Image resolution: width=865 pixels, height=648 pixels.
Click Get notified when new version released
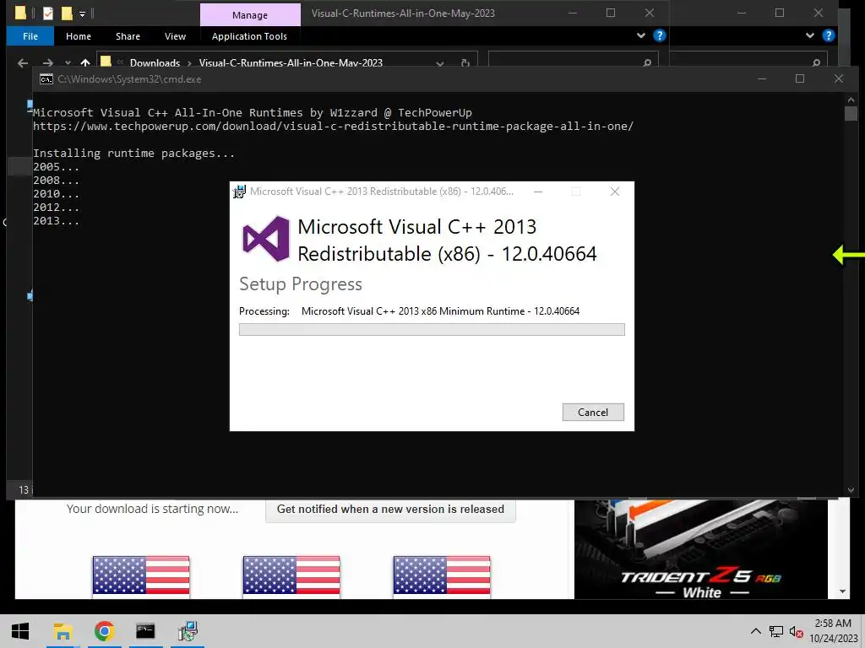click(x=390, y=509)
